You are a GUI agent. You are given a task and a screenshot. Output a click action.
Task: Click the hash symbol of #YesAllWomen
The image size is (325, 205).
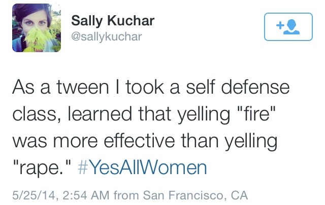83,168
